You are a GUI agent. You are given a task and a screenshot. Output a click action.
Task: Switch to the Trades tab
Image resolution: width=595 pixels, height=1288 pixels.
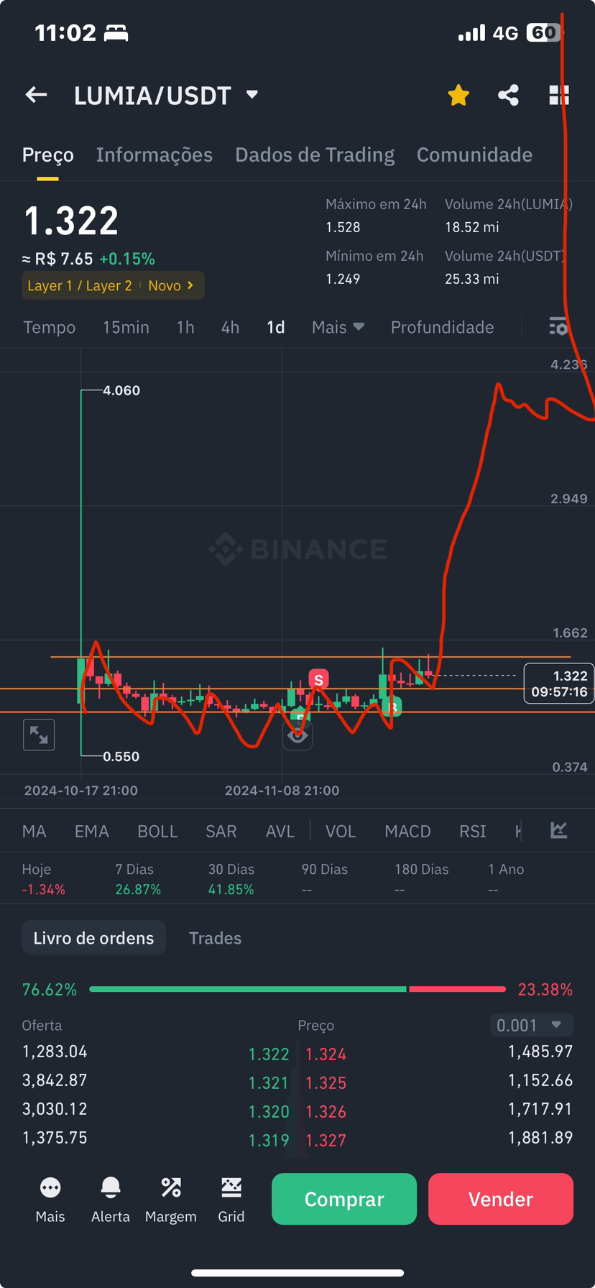pos(215,938)
